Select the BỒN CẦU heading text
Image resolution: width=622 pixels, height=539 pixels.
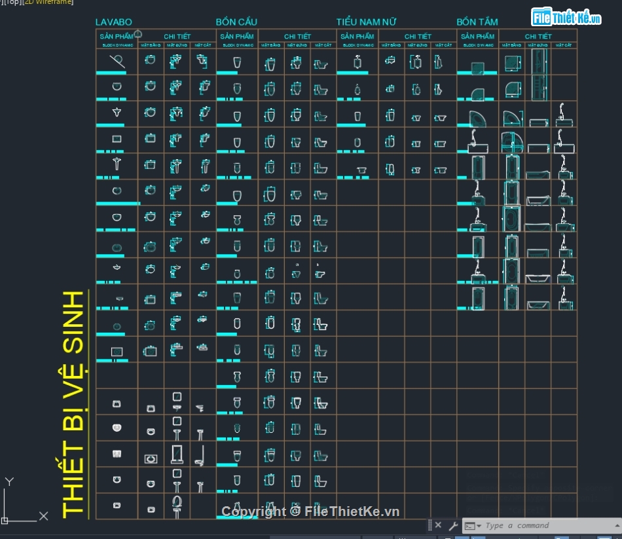click(x=236, y=22)
